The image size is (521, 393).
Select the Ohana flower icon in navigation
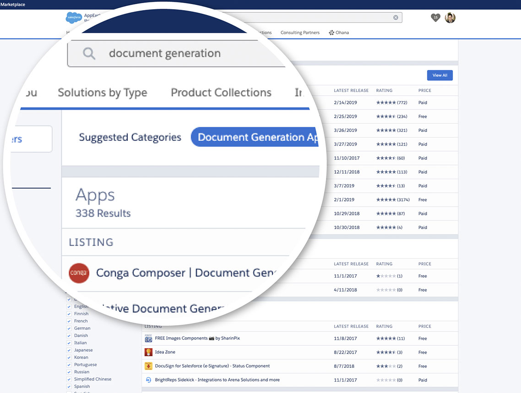click(x=331, y=33)
